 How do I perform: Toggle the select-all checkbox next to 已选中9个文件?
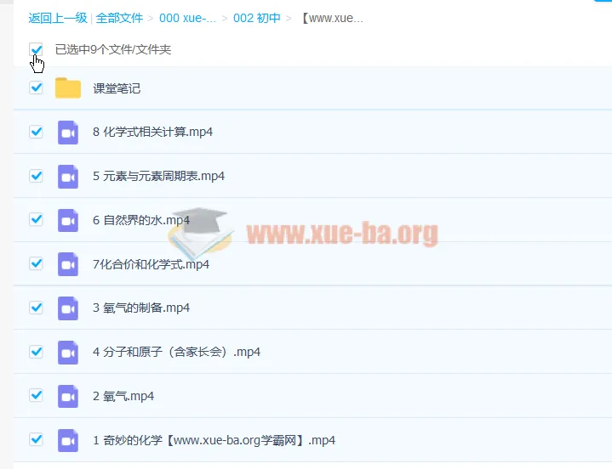point(36,49)
